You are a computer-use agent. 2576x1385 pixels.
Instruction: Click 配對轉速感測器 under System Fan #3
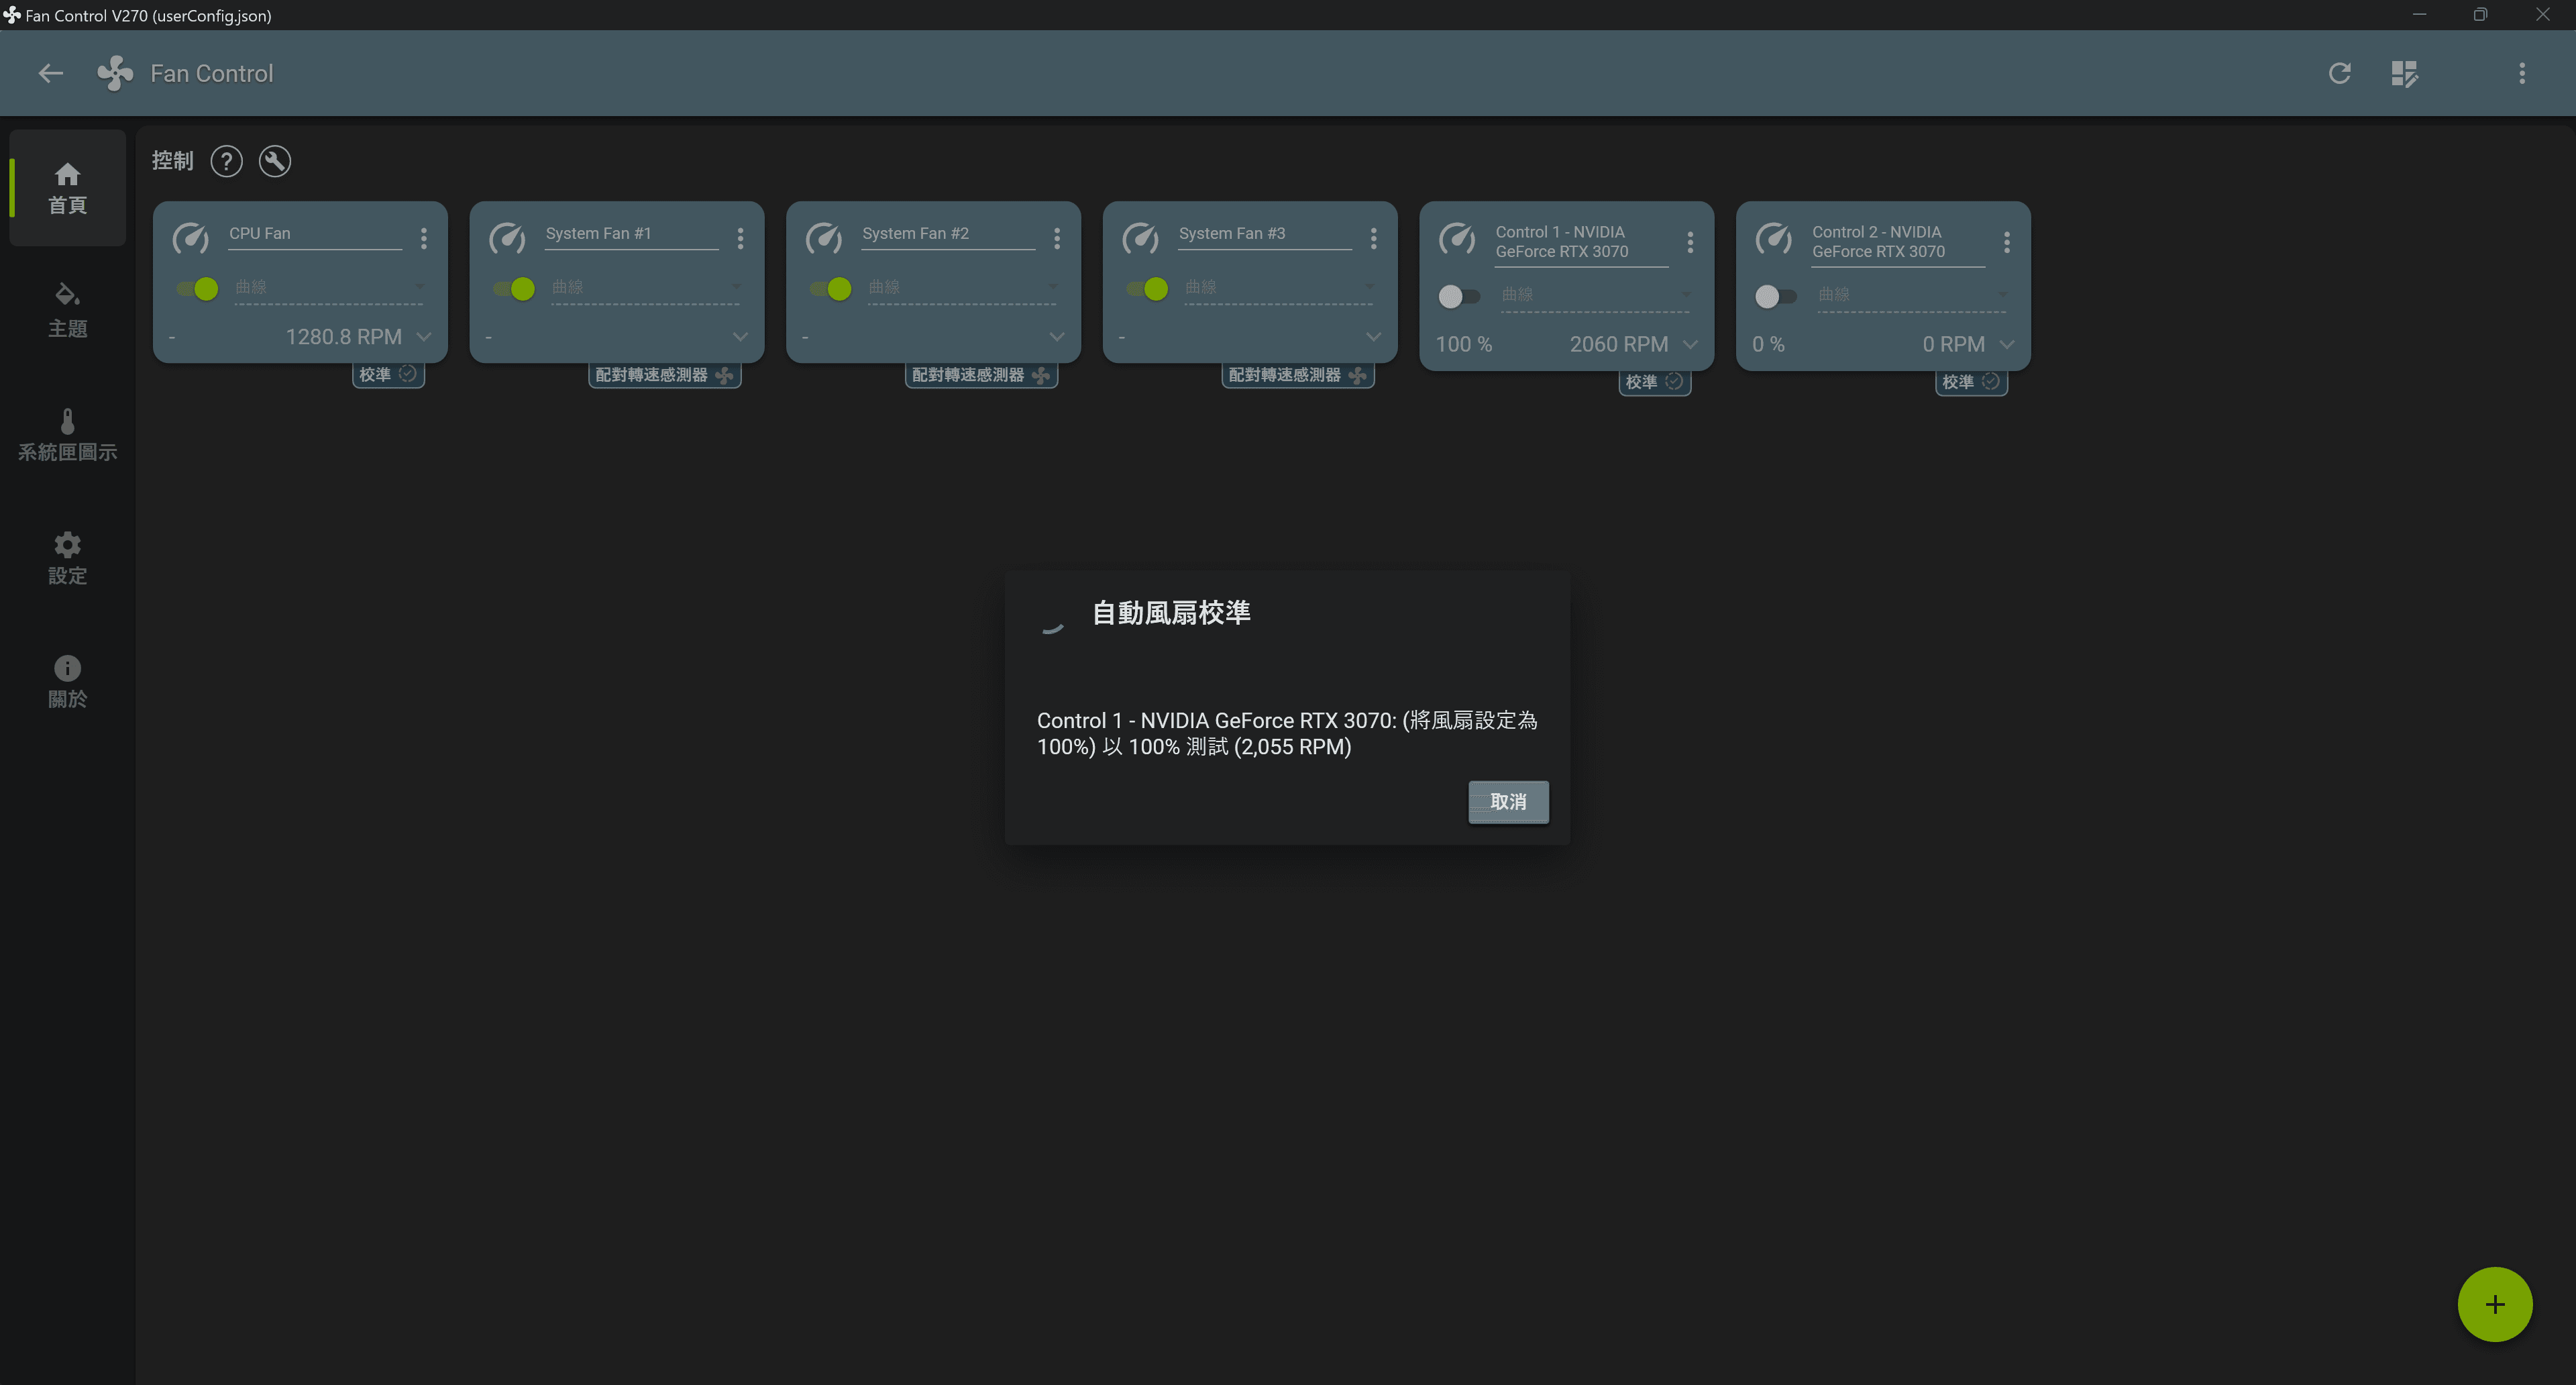(x=1298, y=375)
